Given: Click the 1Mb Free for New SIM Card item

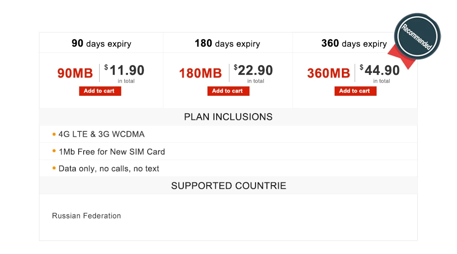Looking at the screenshot, I should 112,152.
